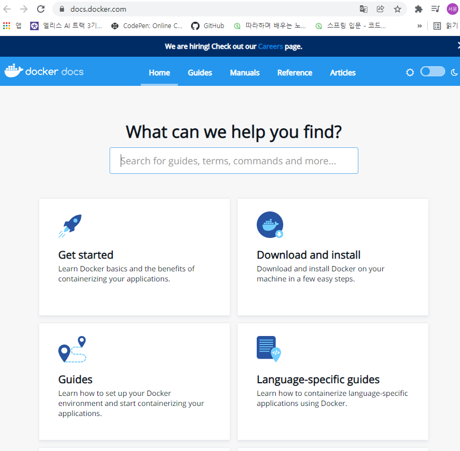The image size is (460, 451).
Task: Open the Extensions puzzle icon
Action: (419, 9)
